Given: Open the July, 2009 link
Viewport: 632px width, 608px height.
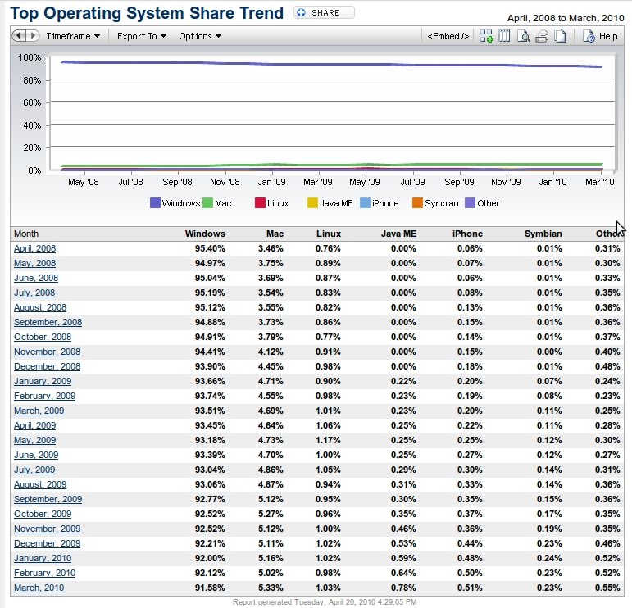Looking at the screenshot, I should tap(34, 470).
